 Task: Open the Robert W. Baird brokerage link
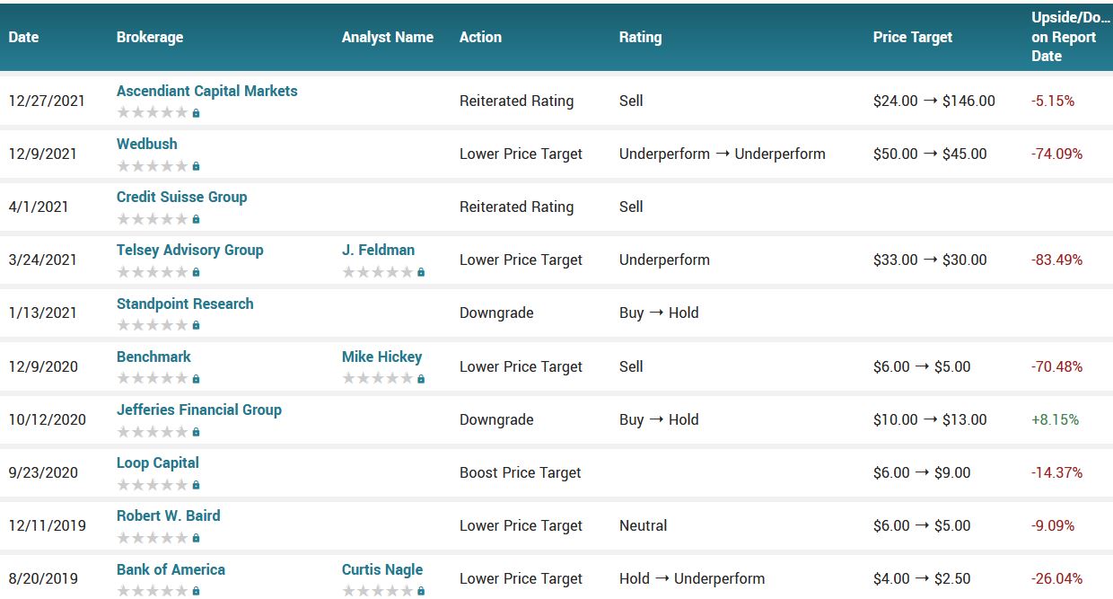click(x=169, y=515)
